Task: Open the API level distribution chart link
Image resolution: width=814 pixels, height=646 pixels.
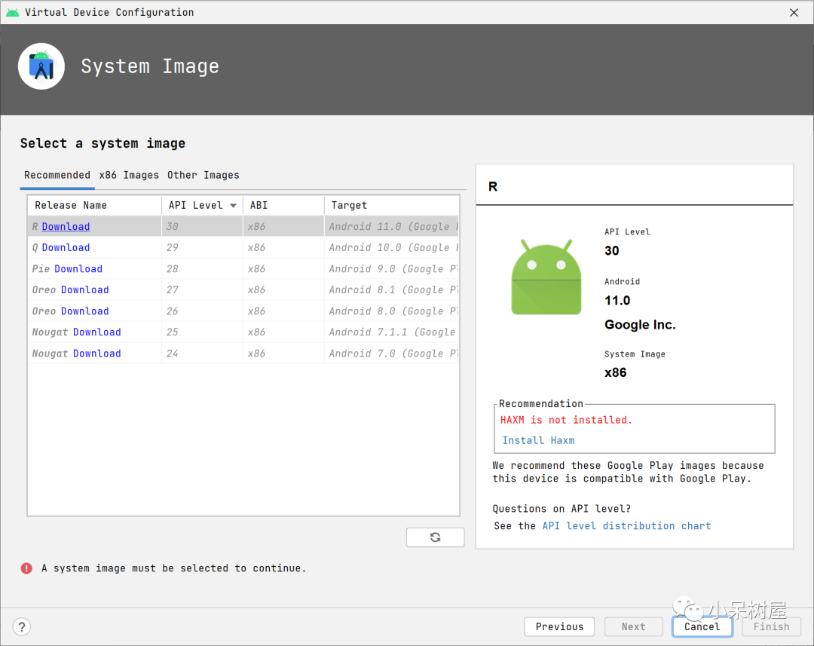Action: (626, 525)
